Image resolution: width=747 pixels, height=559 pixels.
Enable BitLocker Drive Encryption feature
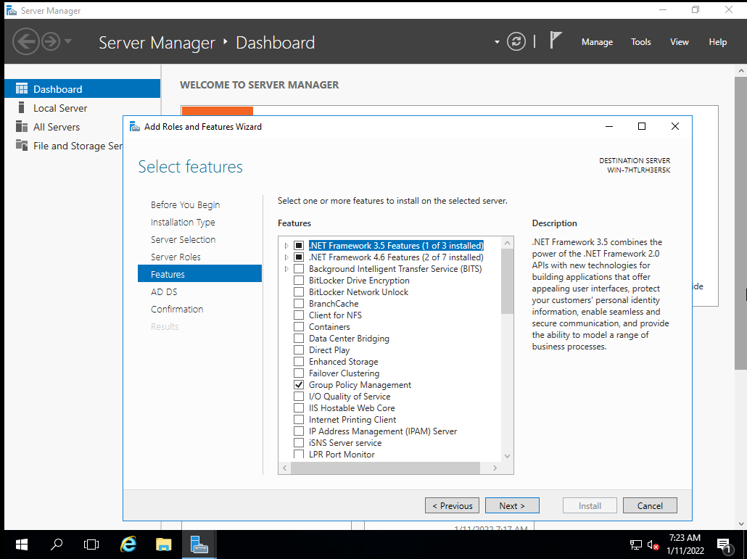pos(298,280)
